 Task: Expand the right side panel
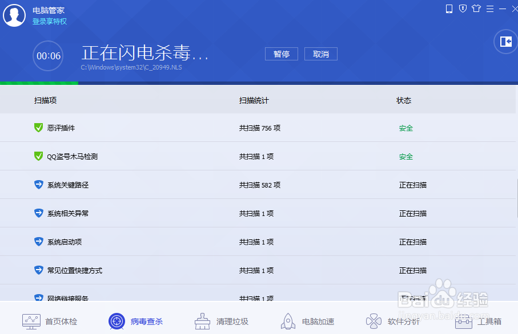click(x=505, y=42)
